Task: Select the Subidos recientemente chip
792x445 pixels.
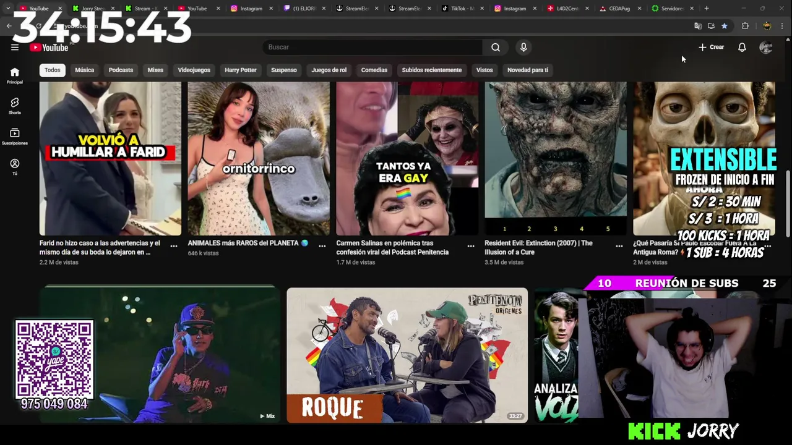Action: pyautogui.click(x=432, y=70)
